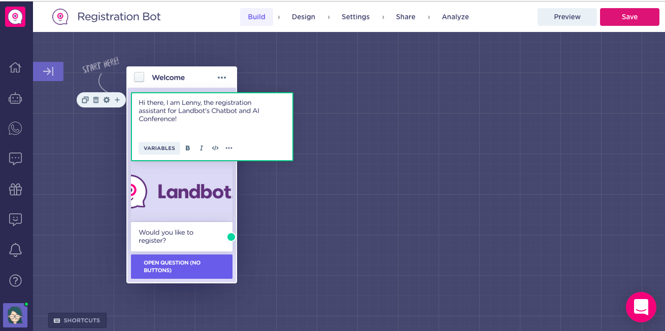This screenshot has height=331, width=665.
Task: Open the WhatsApp section icon
Action: tap(15, 128)
